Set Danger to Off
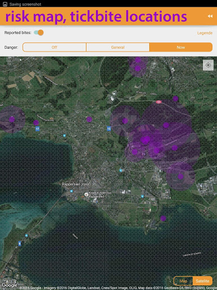This screenshot has height=290, width=217. pos(54,47)
